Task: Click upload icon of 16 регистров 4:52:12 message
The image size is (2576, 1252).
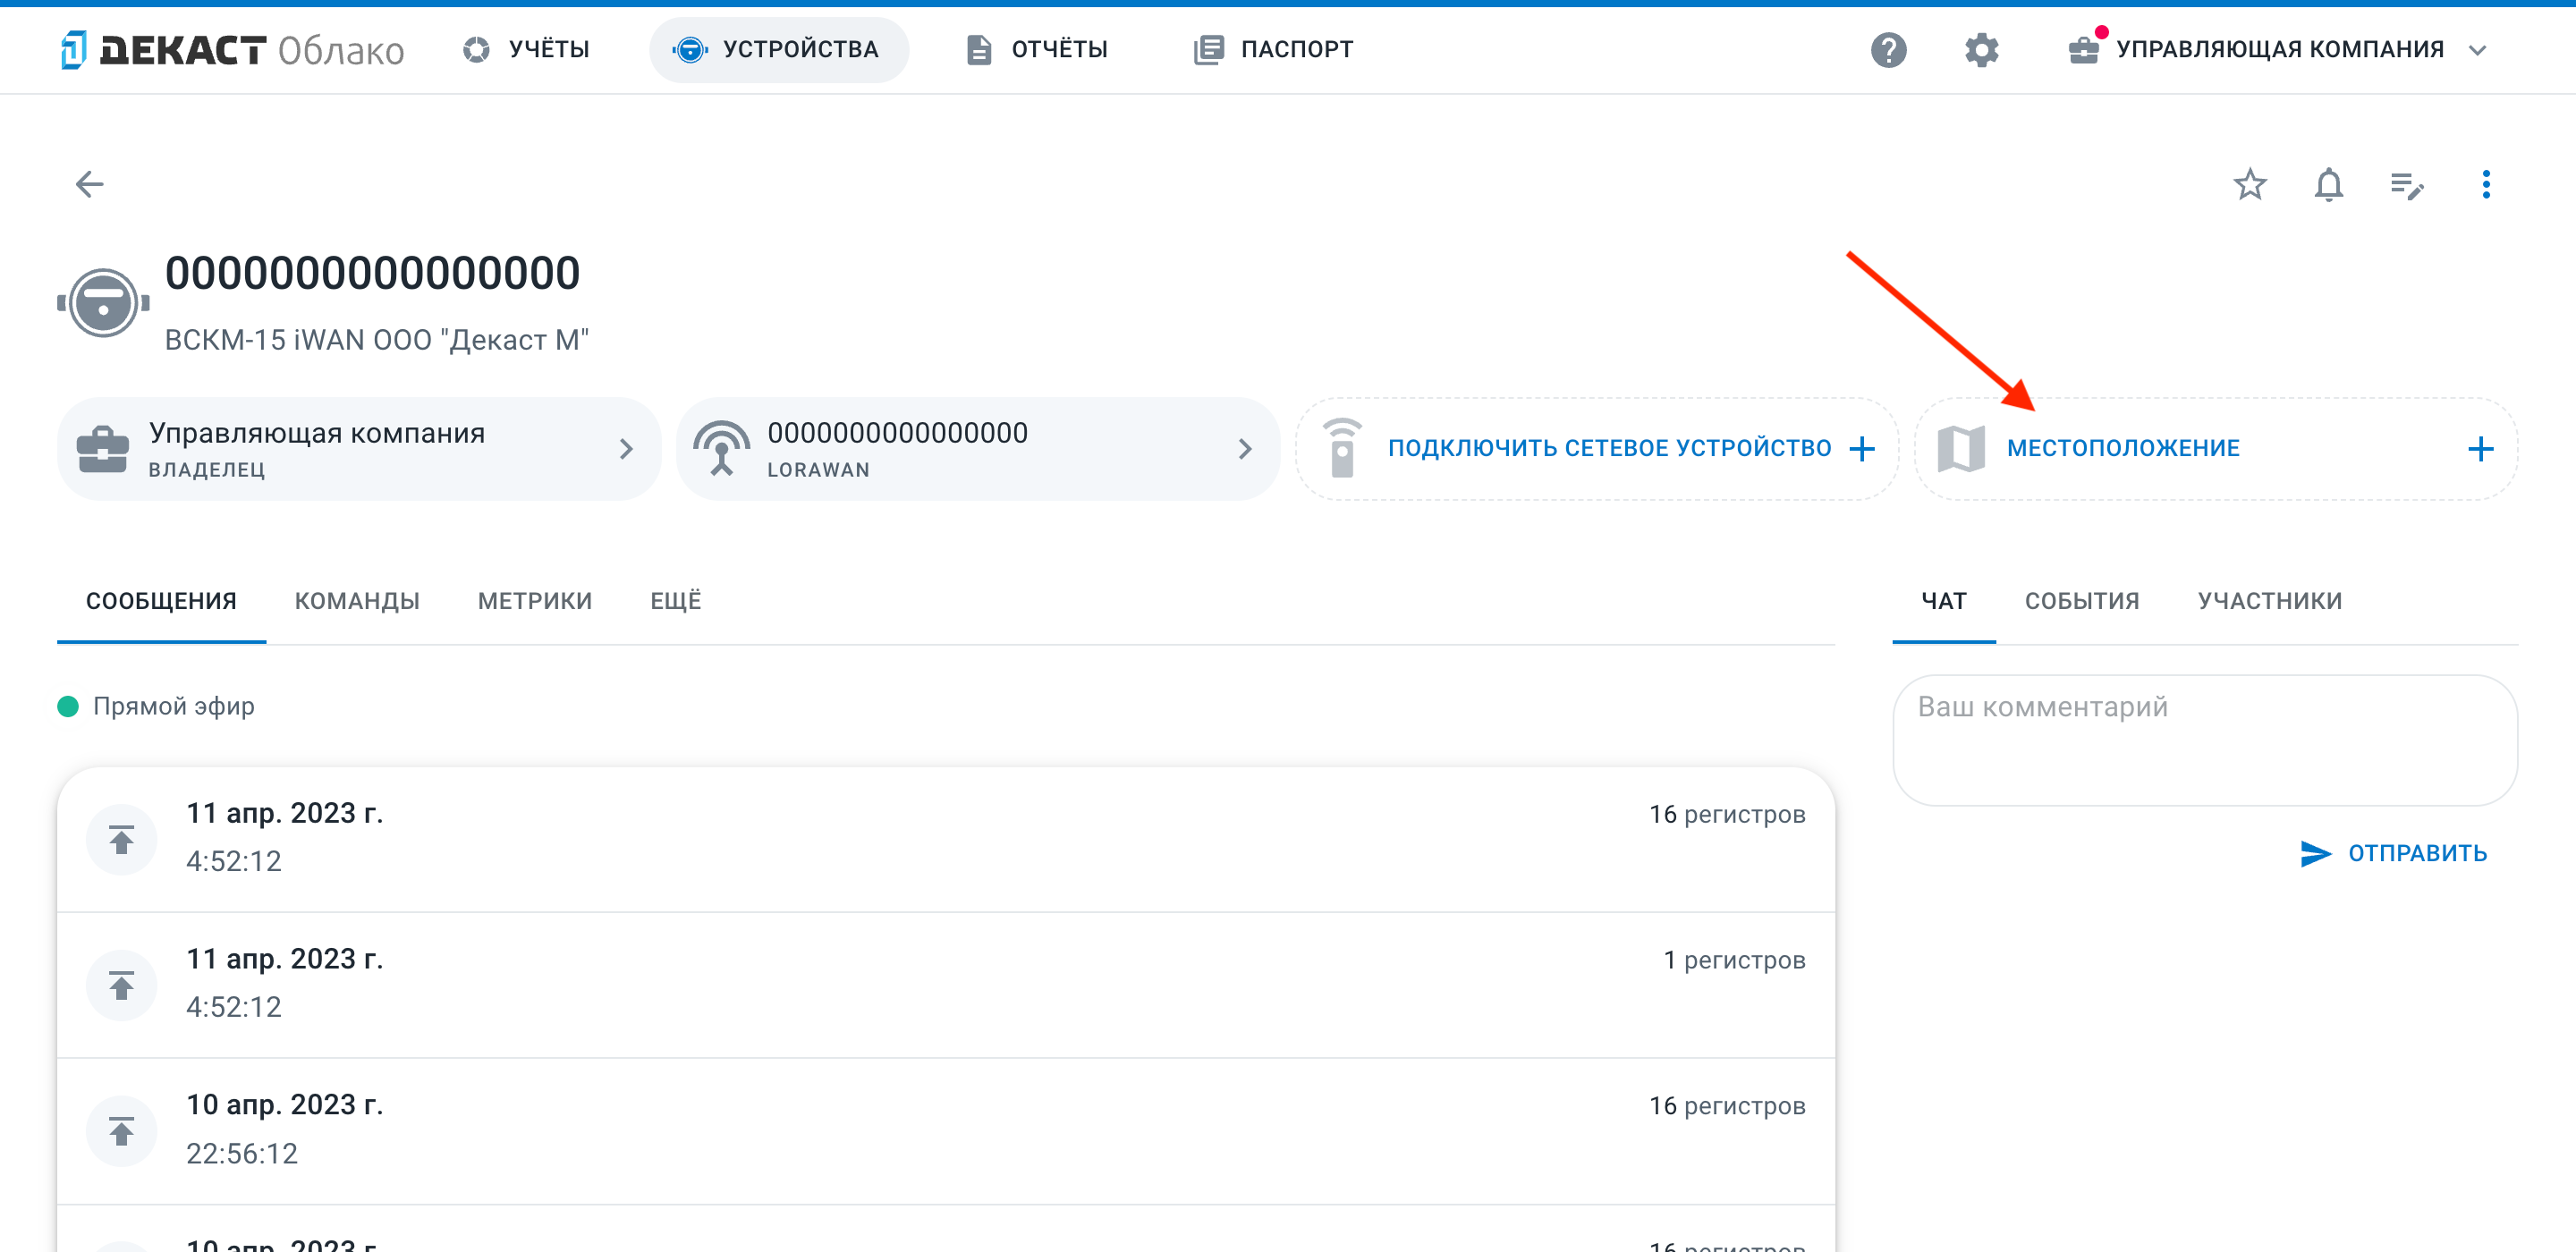Action: (121, 839)
